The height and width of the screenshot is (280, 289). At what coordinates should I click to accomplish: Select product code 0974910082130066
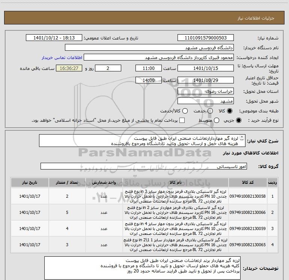(x=248, y=212)
